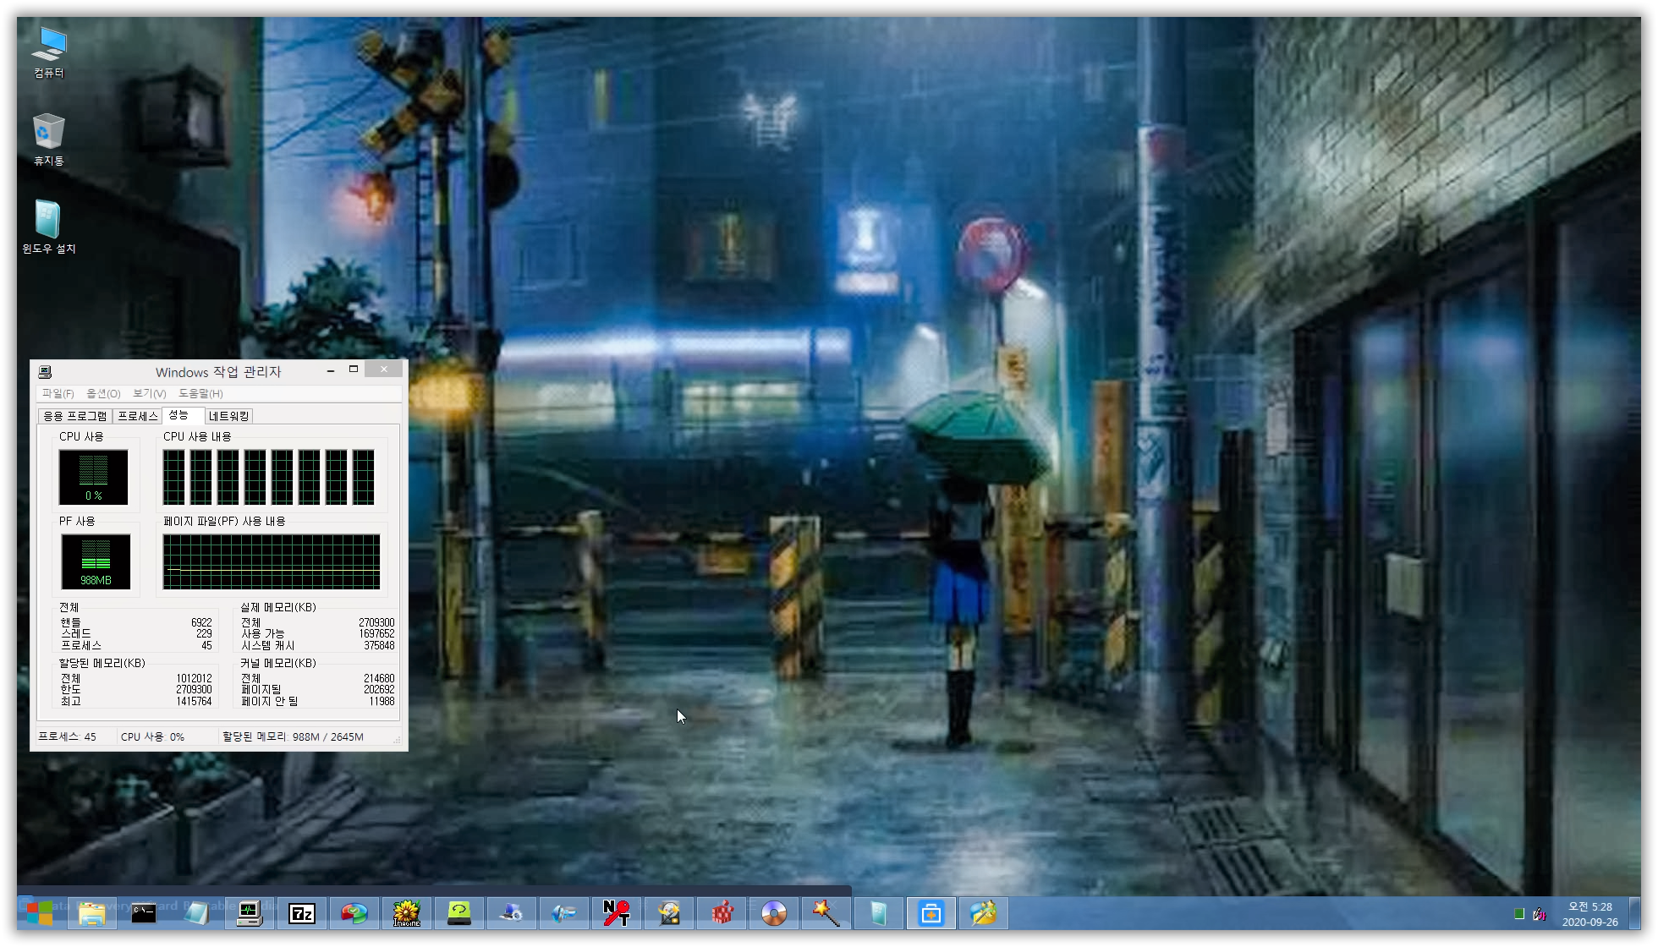Screen dimensions: 1658x947
Task: Open the hard drive utility taskbar icon
Action: coord(669,913)
